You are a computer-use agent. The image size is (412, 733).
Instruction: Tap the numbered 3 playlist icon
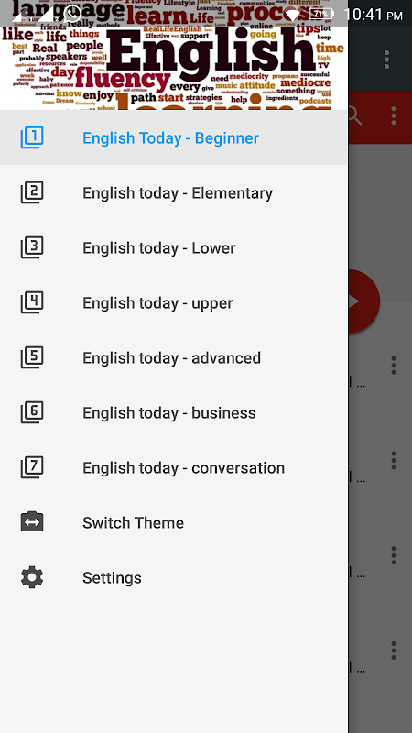tap(32, 247)
